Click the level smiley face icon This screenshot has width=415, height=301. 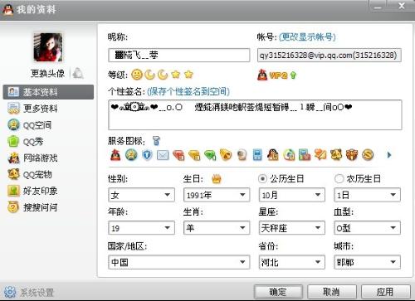point(137,75)
